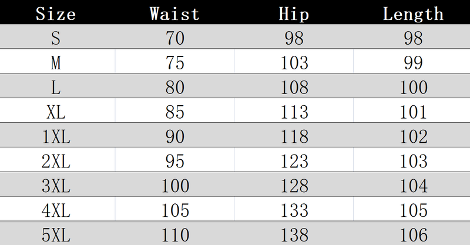Select the 1XL size cell
This screenshot has height=245, width=470.
point(56,136)
